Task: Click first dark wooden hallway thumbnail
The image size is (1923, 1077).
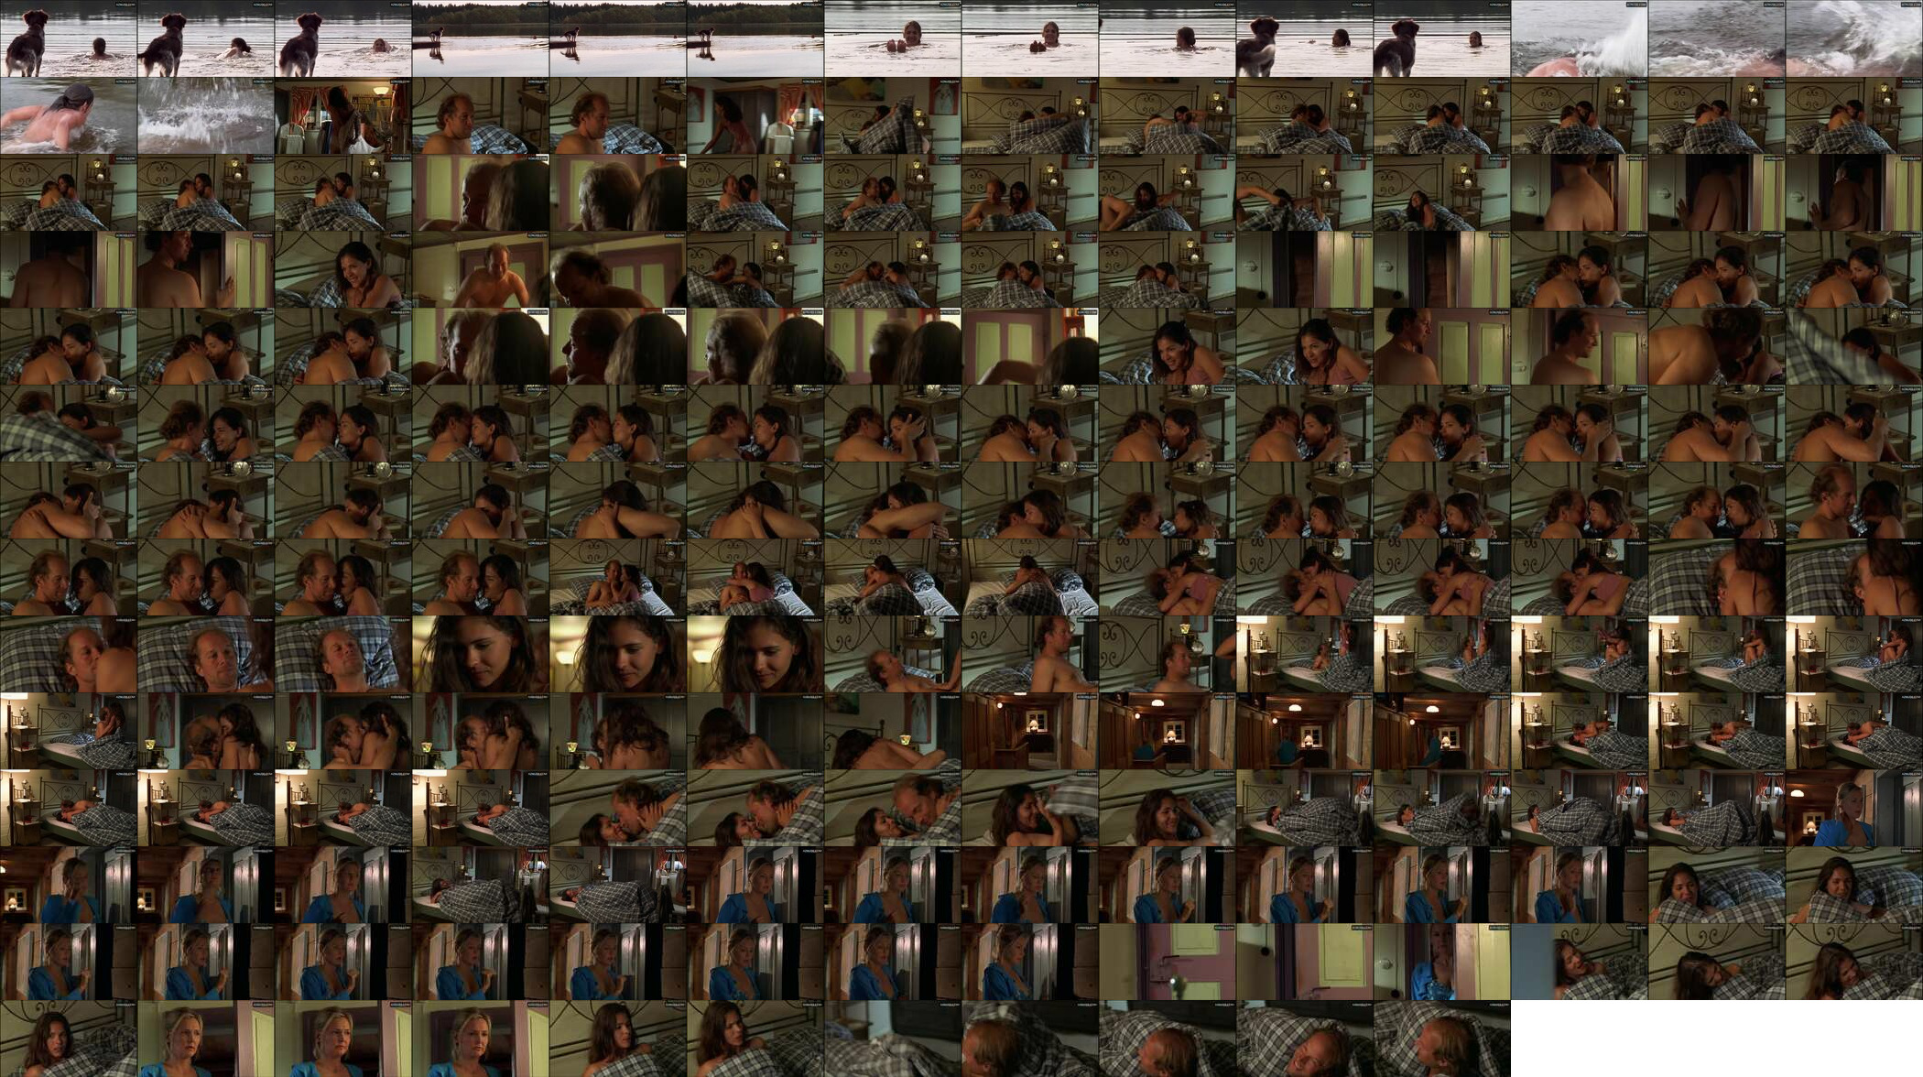Action: point(1030,731)
